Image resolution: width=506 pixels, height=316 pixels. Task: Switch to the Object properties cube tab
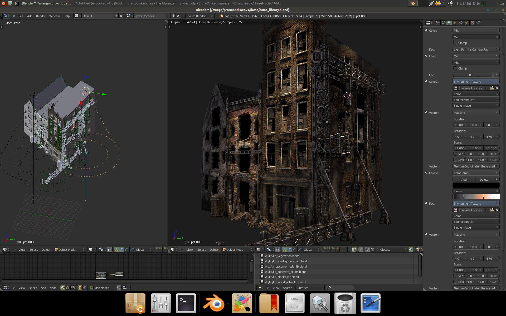coord(455,23)
